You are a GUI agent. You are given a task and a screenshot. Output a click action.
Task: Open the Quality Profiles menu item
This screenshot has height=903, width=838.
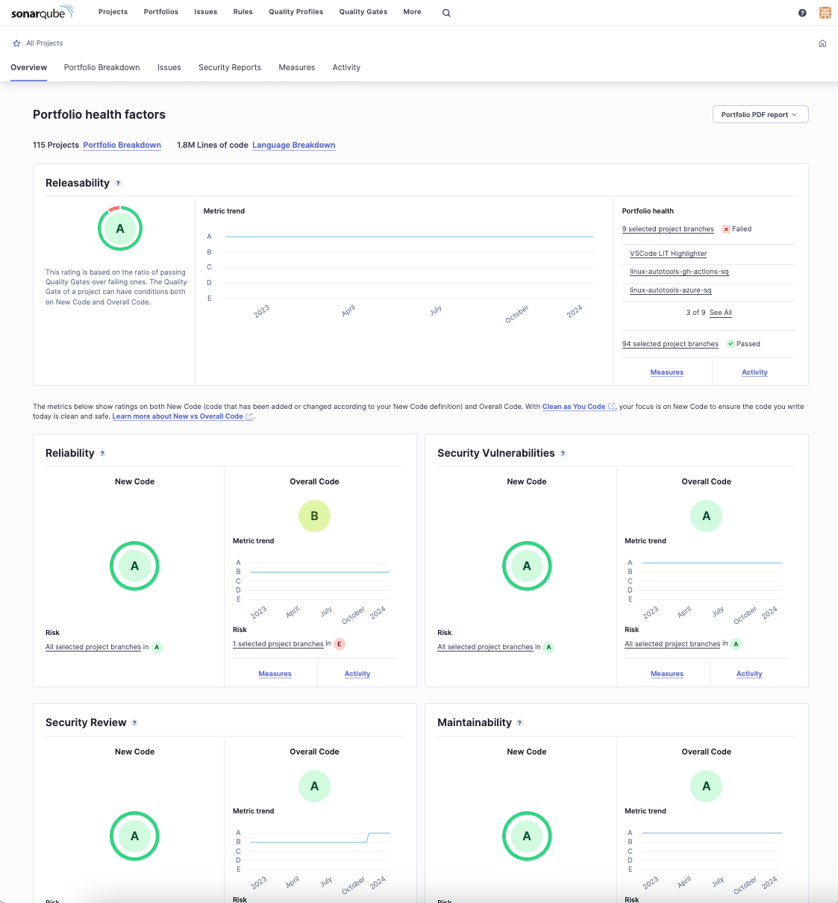296,12
